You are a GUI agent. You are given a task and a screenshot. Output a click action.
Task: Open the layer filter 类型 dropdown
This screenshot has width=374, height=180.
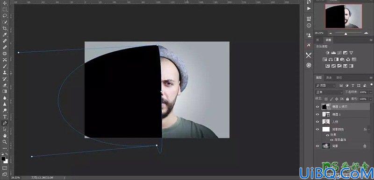pos(325,85)
